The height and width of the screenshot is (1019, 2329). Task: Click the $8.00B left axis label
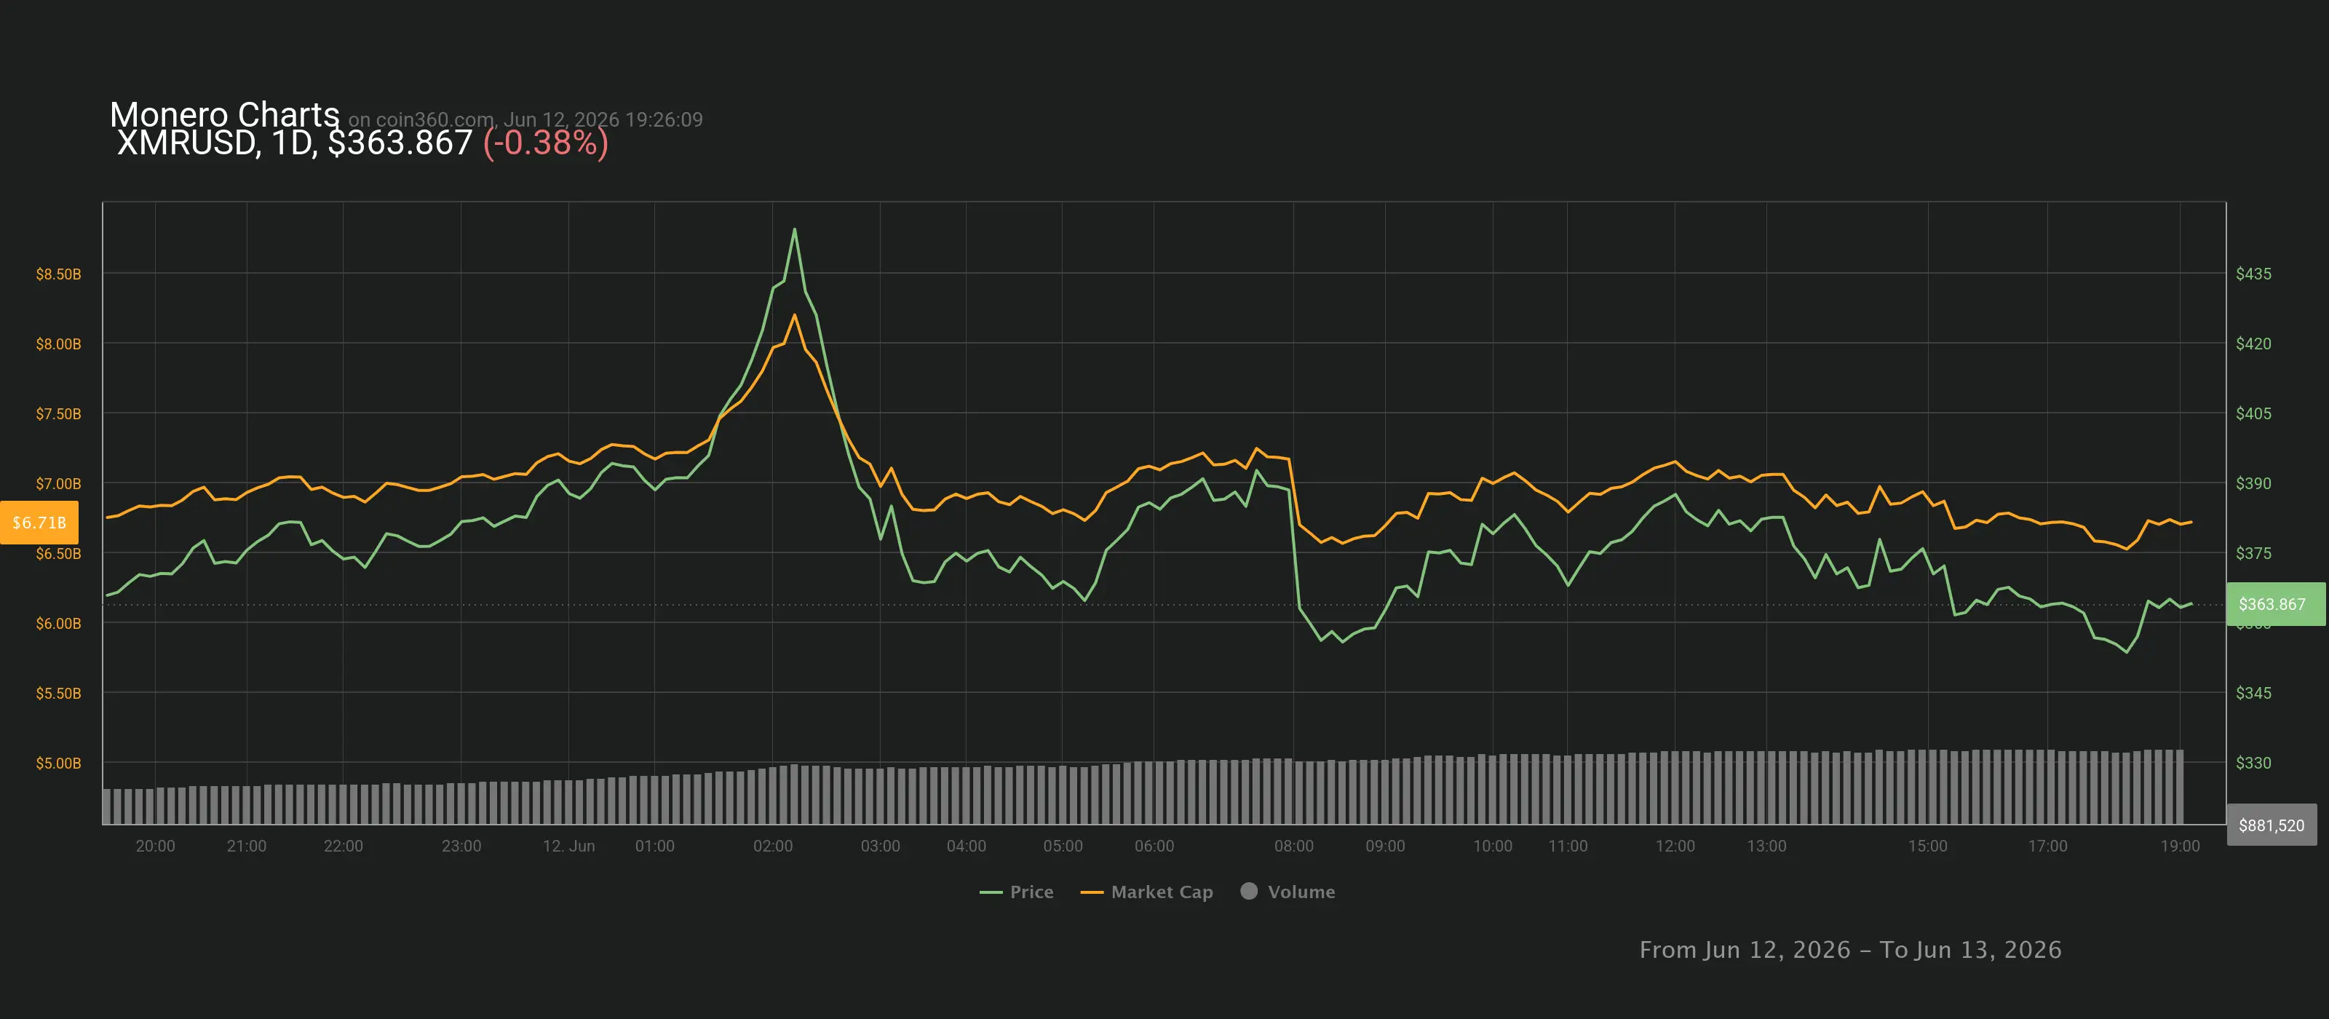pos(59,344)
